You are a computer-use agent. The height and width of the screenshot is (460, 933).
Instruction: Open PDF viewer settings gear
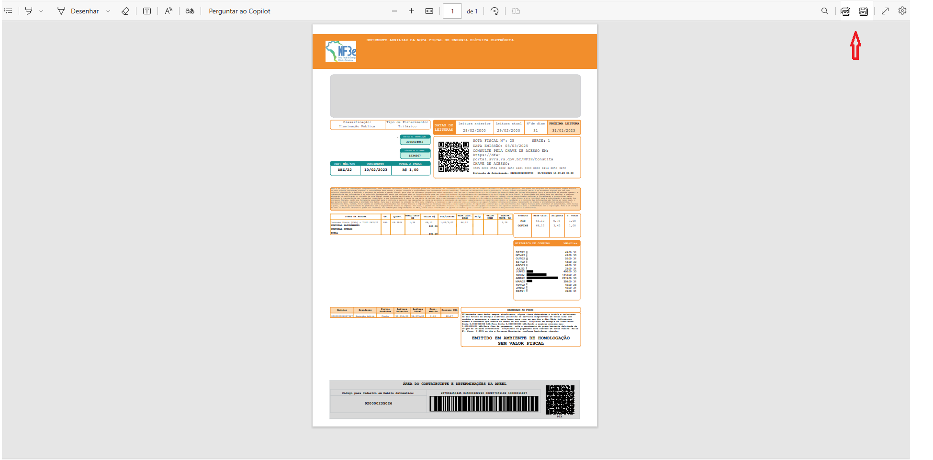tap(902, 11)
